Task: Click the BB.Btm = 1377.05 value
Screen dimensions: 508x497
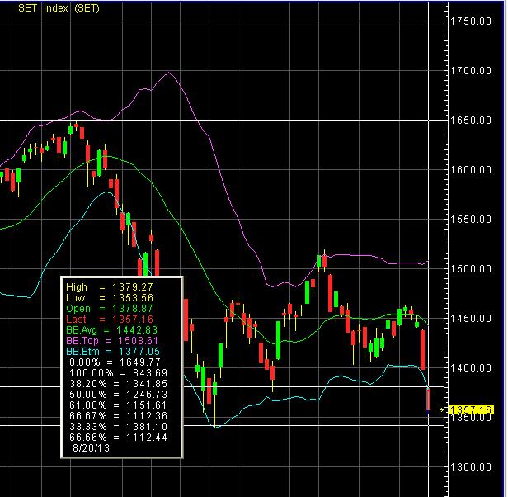Action: [113, 352]
